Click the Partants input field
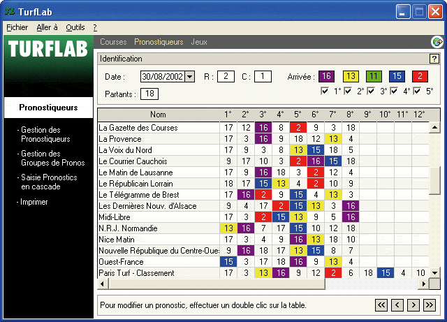447x322 pixels. tap(149, 94)
